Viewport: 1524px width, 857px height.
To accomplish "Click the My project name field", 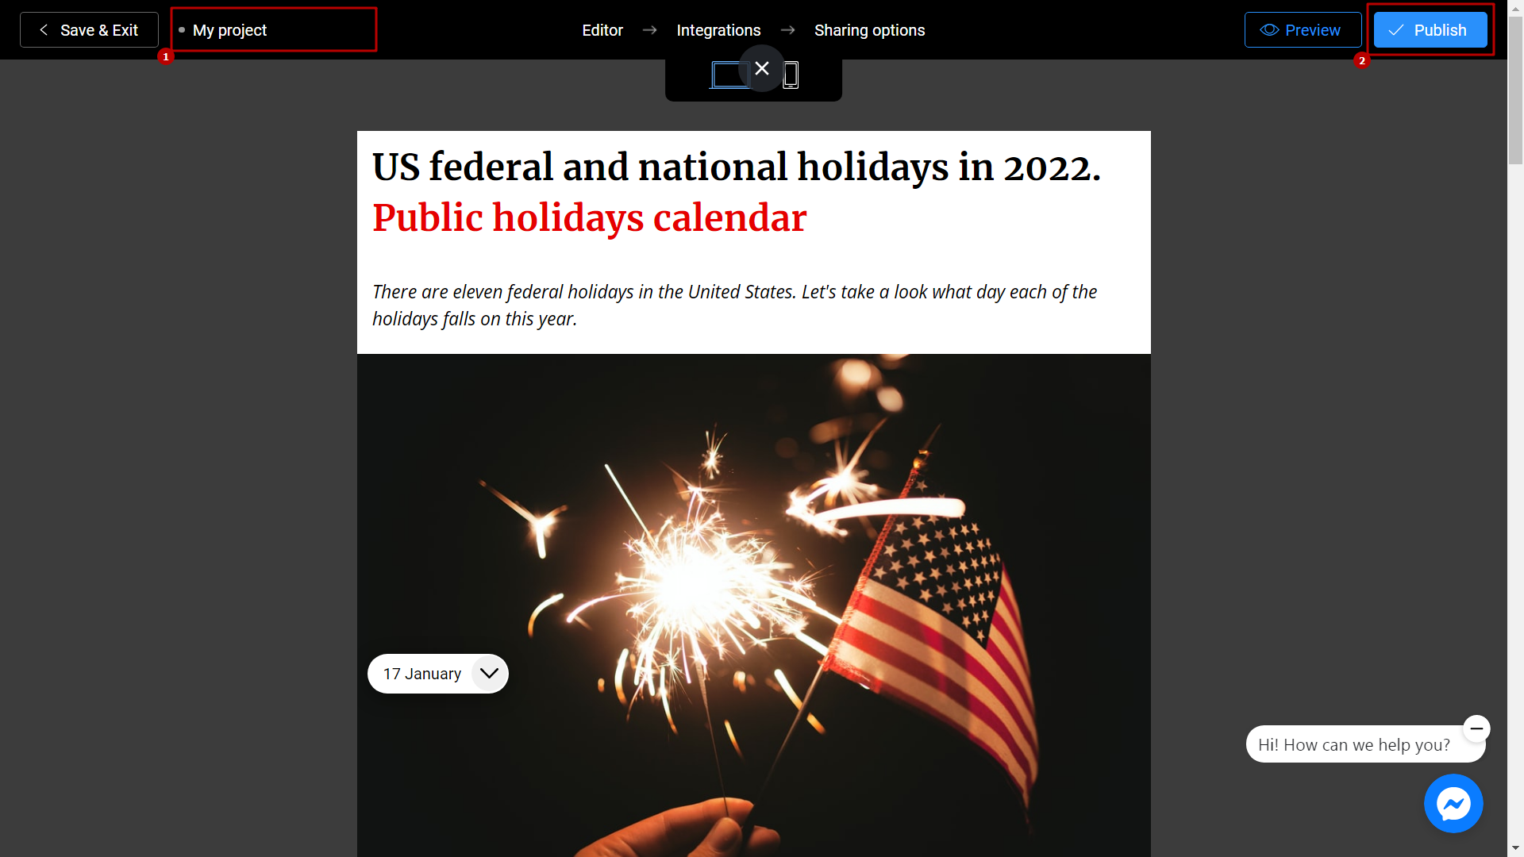I will tap(274, 29).
